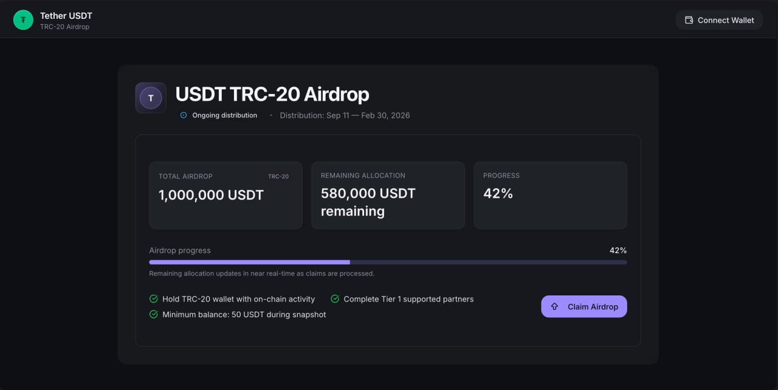Click the checkmark beside TRC-20 wallet requirement
This screenshot has width=778, height=390.
[153, 299]
